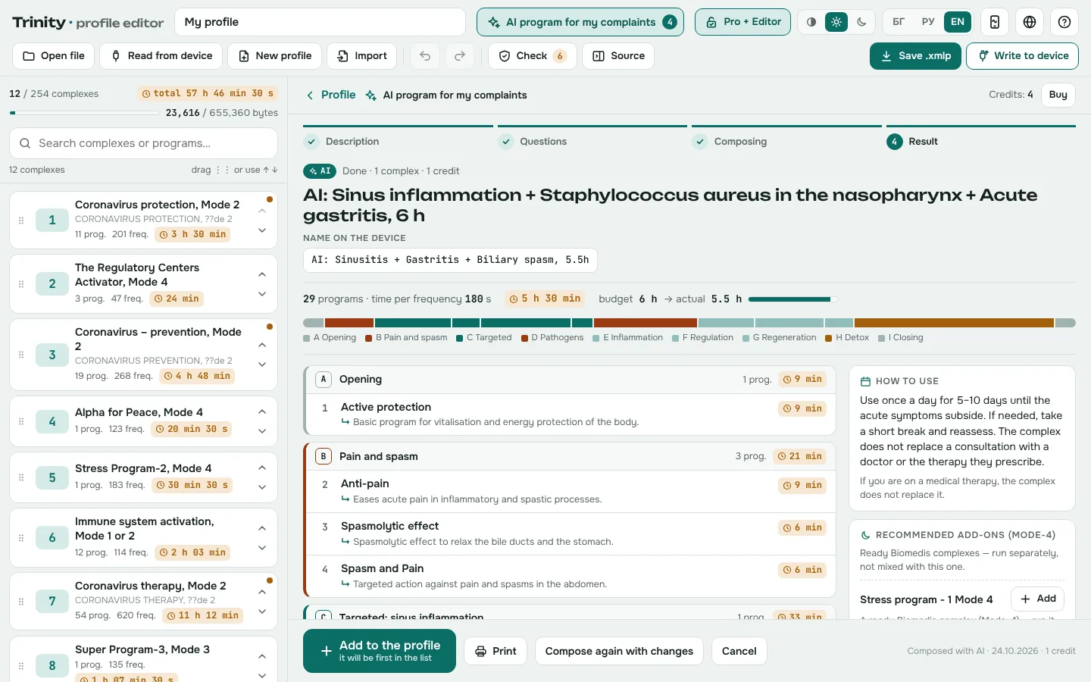Switch to light theme mode
Image resolution: width=1091 pixels, height=682 pixels.
pos(836,22)
